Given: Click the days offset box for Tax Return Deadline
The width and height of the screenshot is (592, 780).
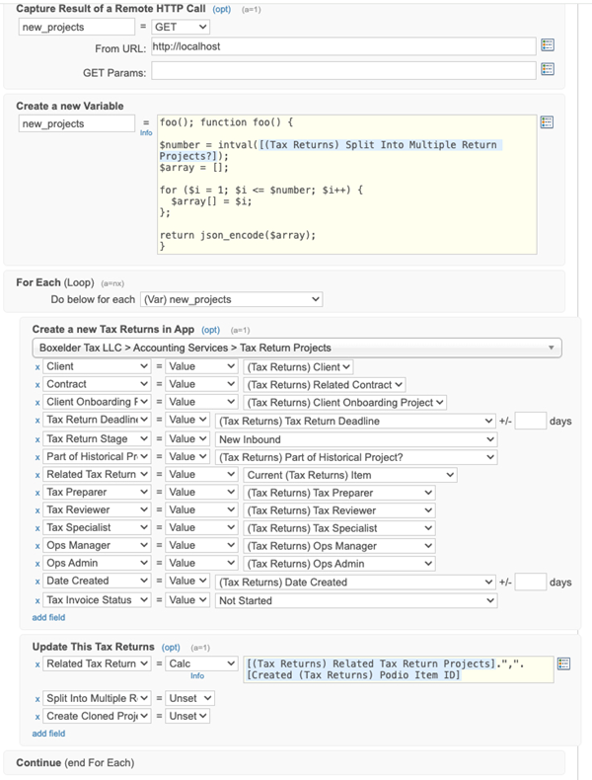Looking at the screenshot, I should click(530, 421).
